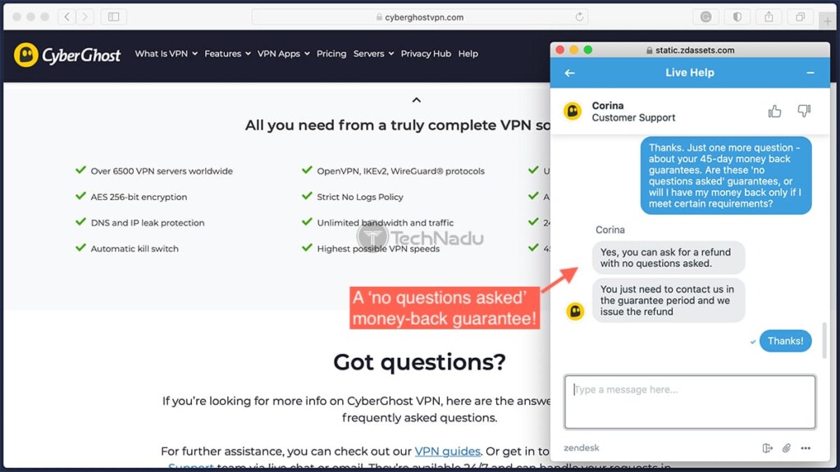Screen dimensions: 840x472
Task: Click 'Over 6500 VPN servers worldwide' text
Action: coord(162,171)
